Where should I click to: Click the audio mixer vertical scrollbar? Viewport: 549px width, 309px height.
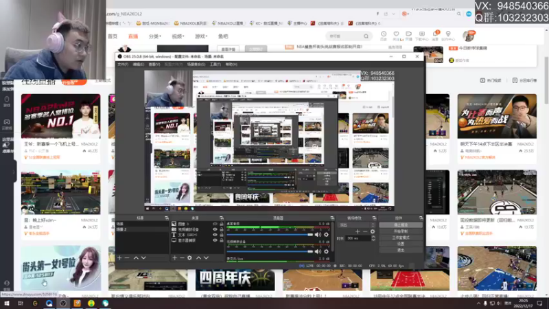coord(334,237)
